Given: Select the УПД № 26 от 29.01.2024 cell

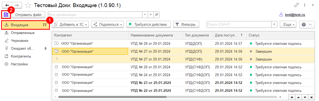Looking at the screenshot, I should 155,67.
